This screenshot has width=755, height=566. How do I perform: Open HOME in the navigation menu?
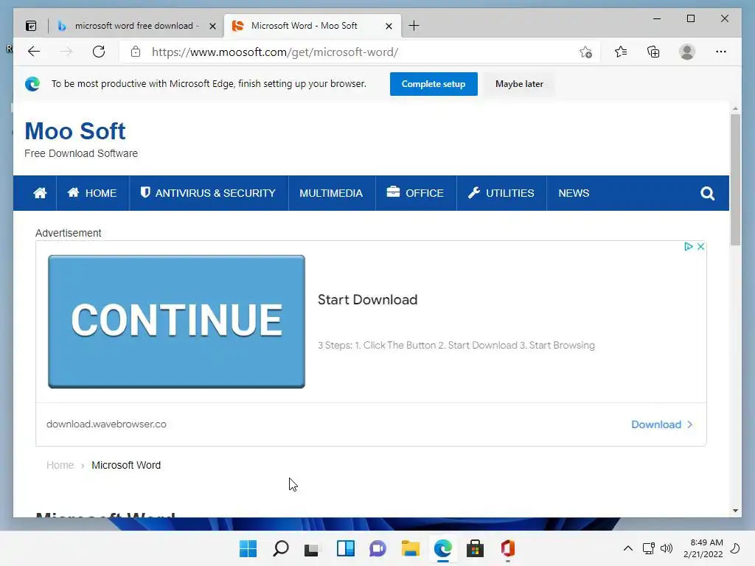point(92,193)
